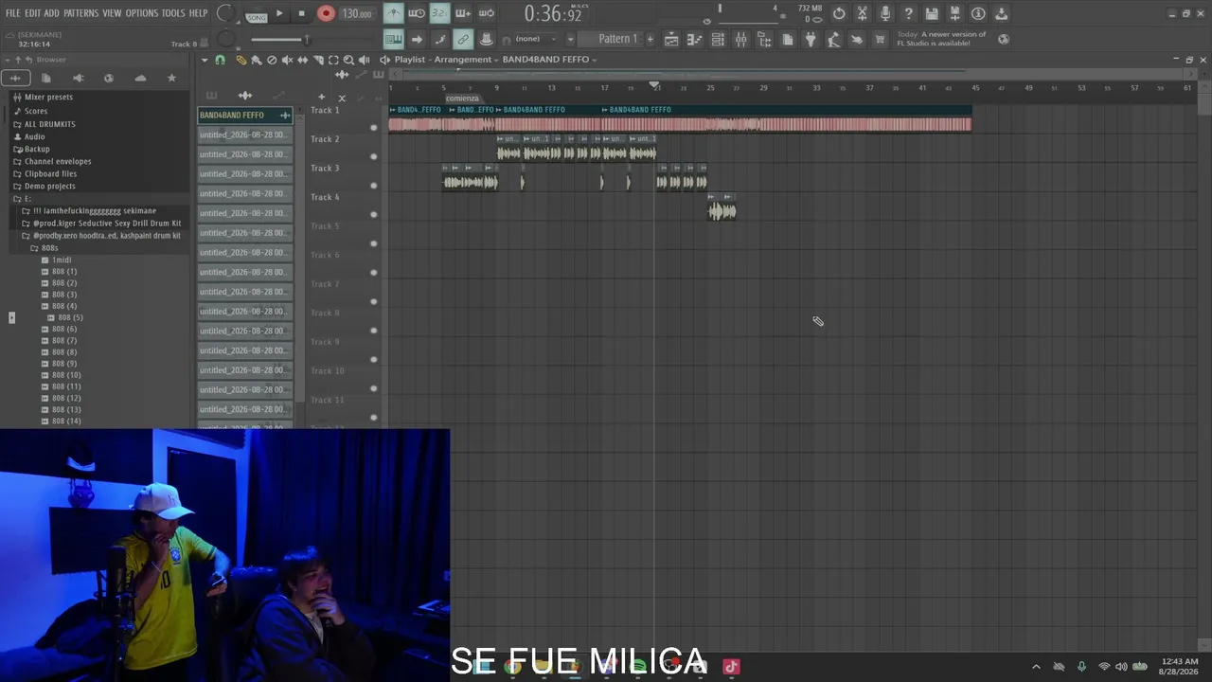Click the microphone one-click recording icon
The height and width of the screenshot is (682, 1212).
(x=885, y=13)
